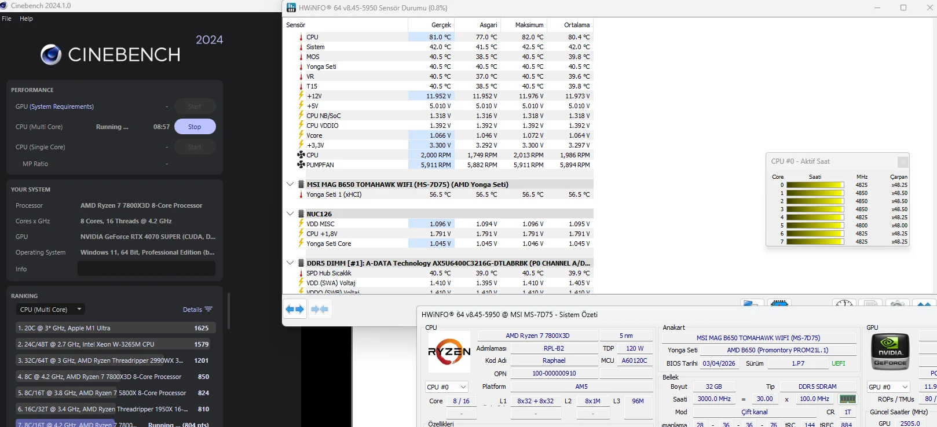Image resolution: width=937 pixels, height=427 pixels.
Task: Click the Maksimum column header
Action: (x=524, y=25)
